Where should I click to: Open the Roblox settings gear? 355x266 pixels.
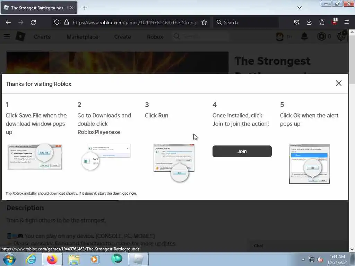point(341,36)
